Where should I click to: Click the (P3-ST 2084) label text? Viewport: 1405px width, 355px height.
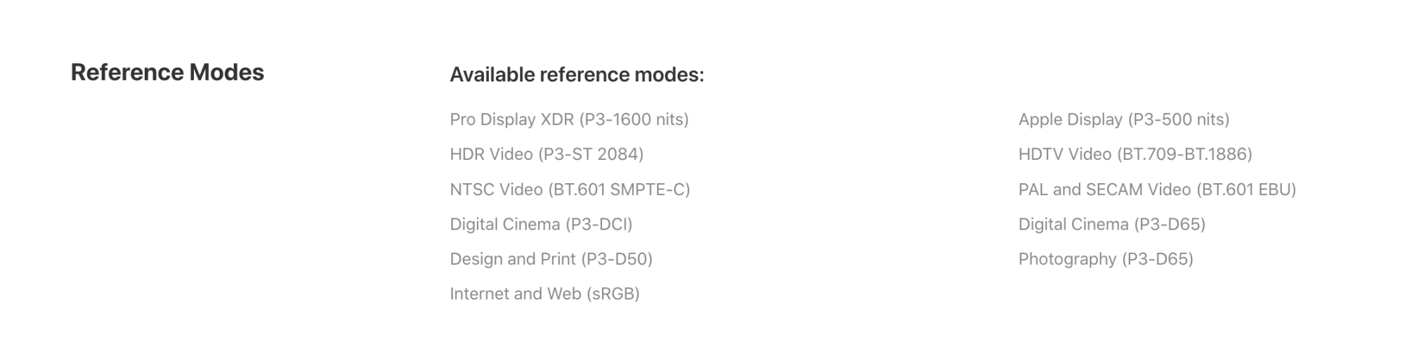591,154
